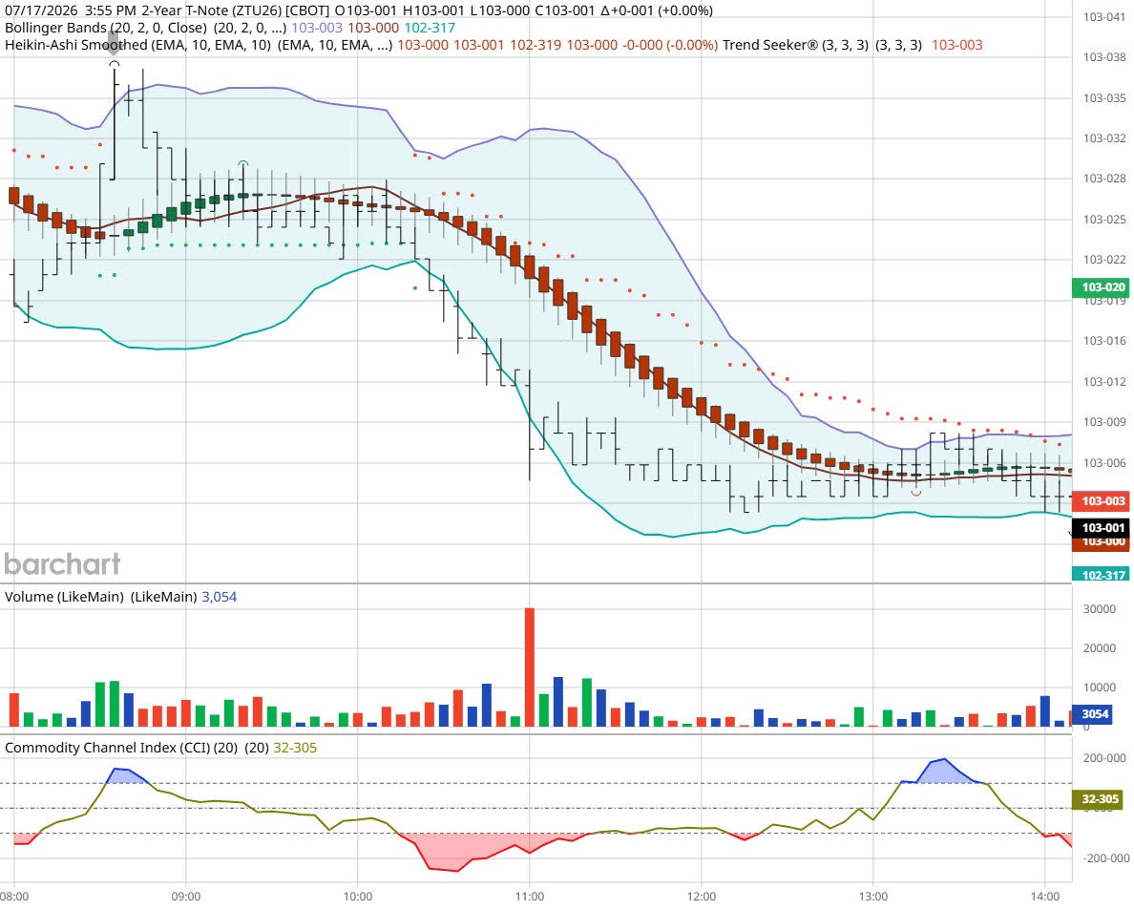Viewport: 1134px width, 910px height.
Task: Click the teal 102-317 lower band badge
Action: tap(1100, 575)
